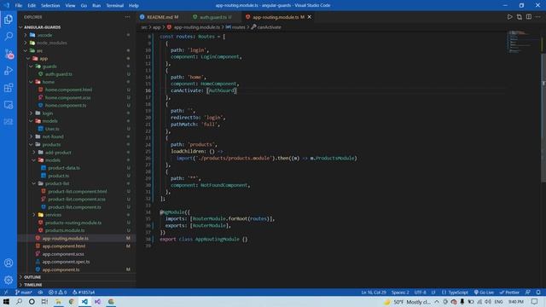Close the app-routing.module.ts tab
This screenshot has width=546, height=307.
309,17
